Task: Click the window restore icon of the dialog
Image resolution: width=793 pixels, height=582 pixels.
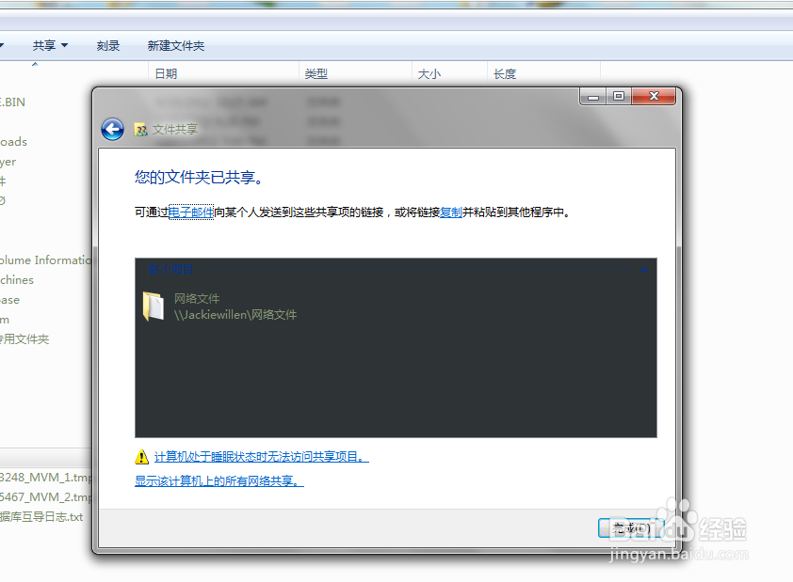Action: click(x=619, y=96)
